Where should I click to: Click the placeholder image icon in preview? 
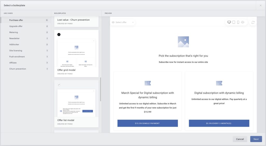(183, 42)
